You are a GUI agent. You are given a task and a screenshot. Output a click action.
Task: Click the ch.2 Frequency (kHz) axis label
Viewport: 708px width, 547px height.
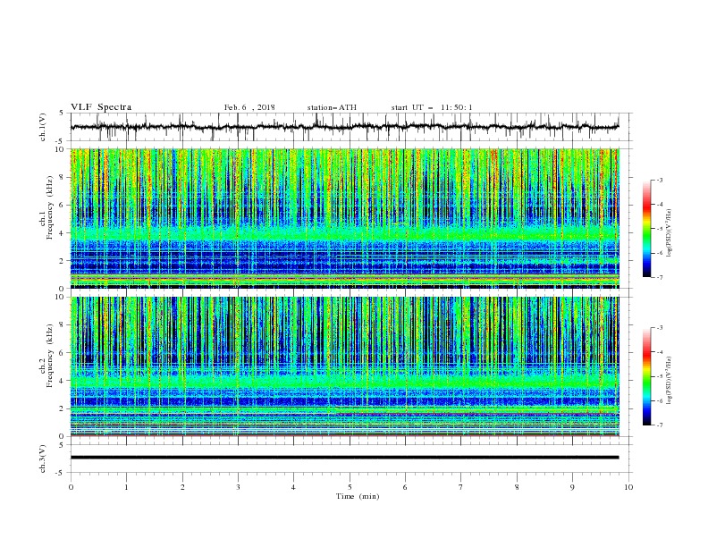(46, 366)
